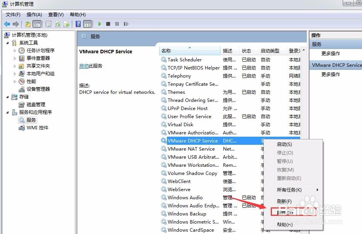The image size is (362, 234).
Task: Toggle the show/hide console tree icon
Action: tap(37, 24)
